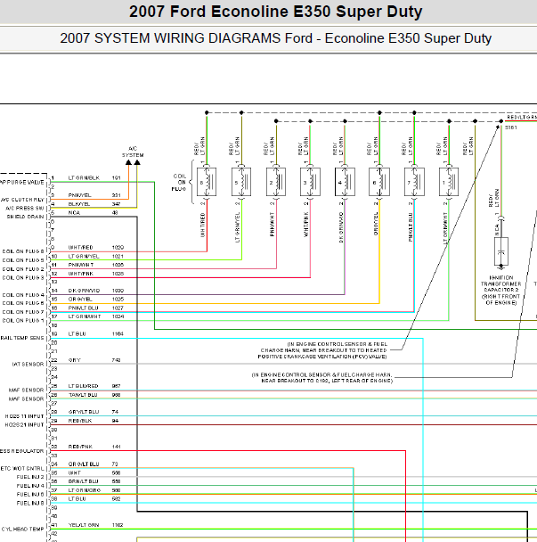This screenshot has width=537, height=542.
Task: Select the 'COIL ON PLUG 4' connector pin label
Action: [23, 295]
